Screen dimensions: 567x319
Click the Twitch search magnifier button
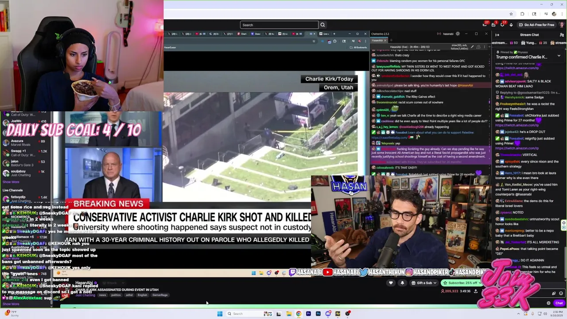[322, 25]
